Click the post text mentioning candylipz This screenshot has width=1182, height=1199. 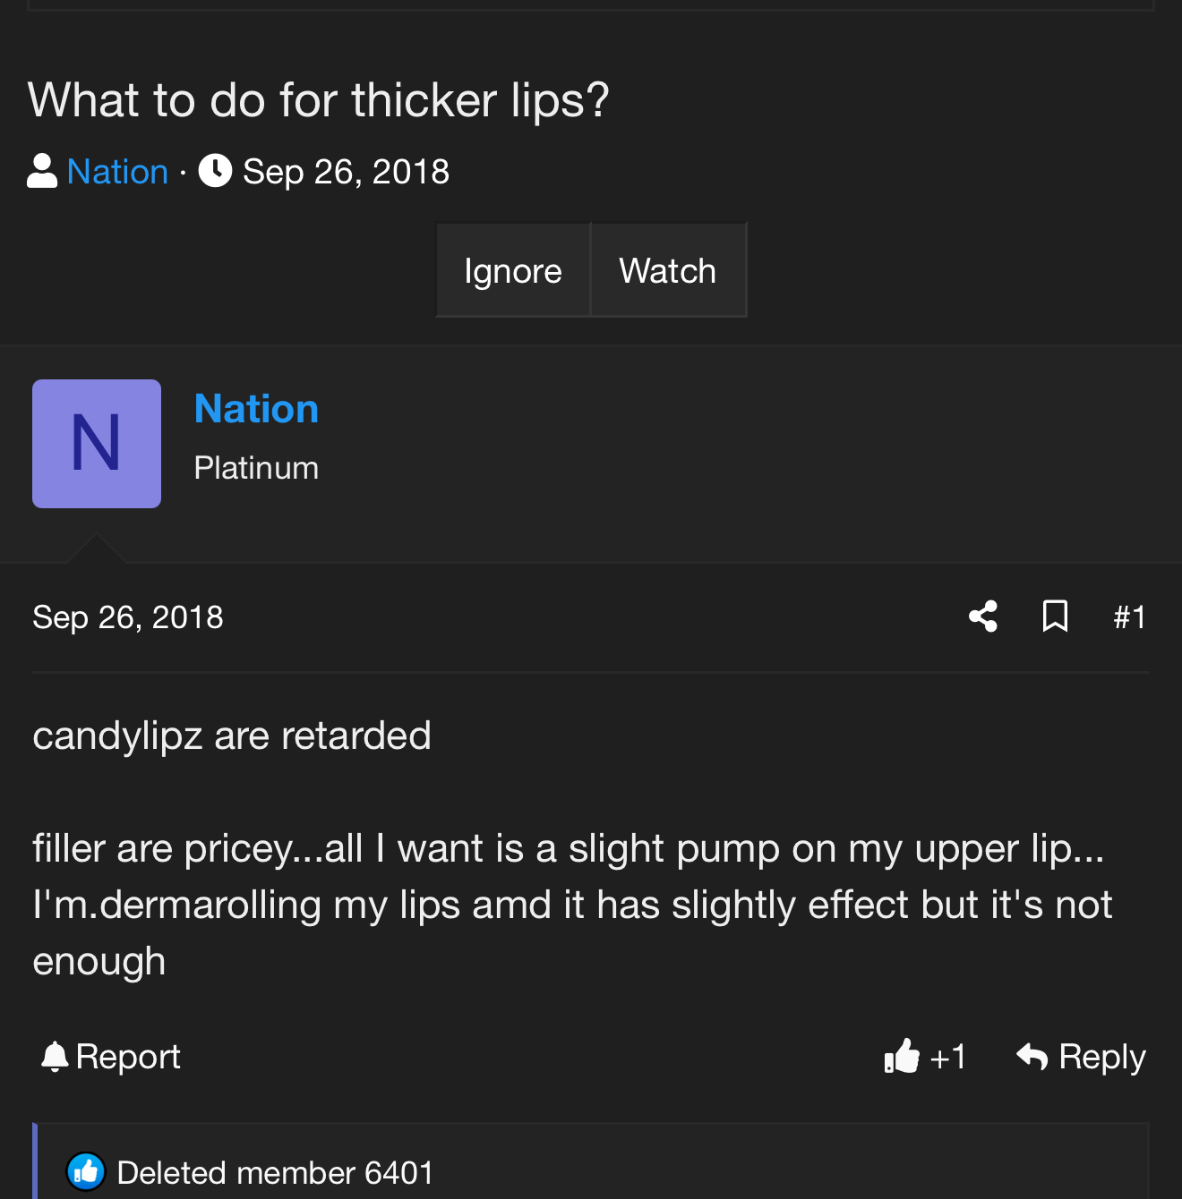click(x=232, y=736)
